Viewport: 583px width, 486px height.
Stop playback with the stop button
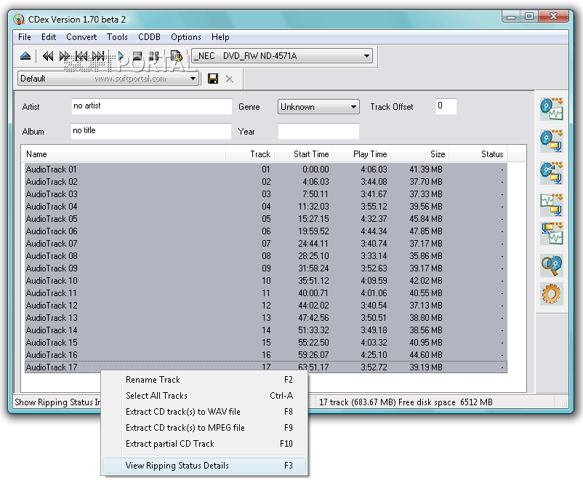click(137, 56)
